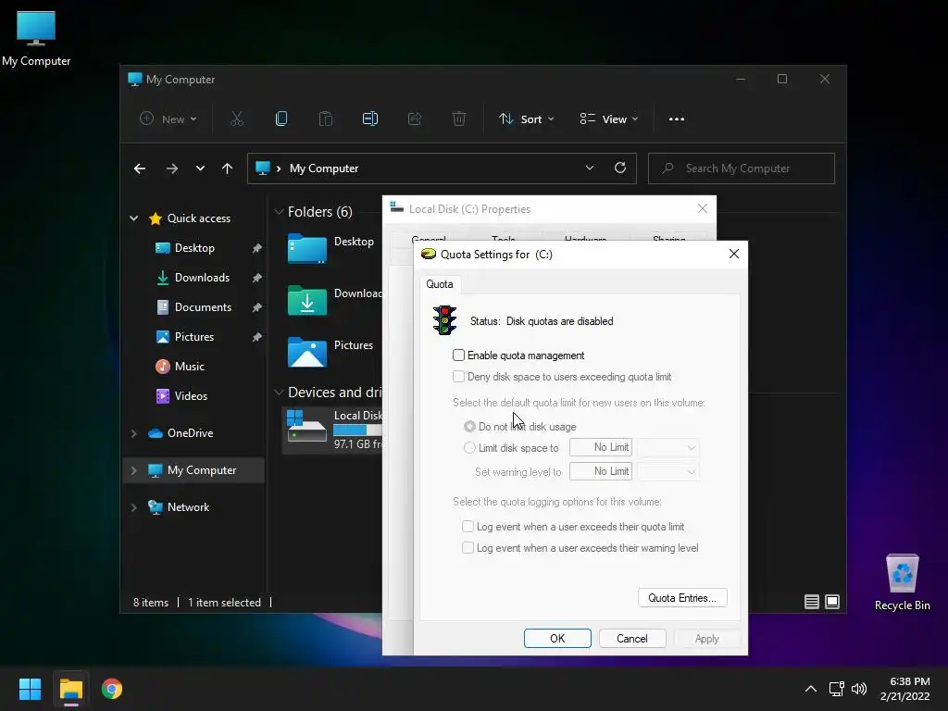
Task: Enable quota management checkbox
Action: 459,355
